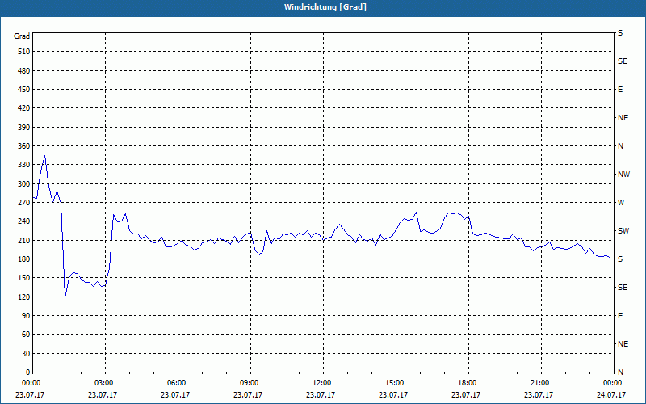Click the 12:00 time axis label
Viewport: 646px width, 404px height.
pyautogui.click(x=321, y=382)
